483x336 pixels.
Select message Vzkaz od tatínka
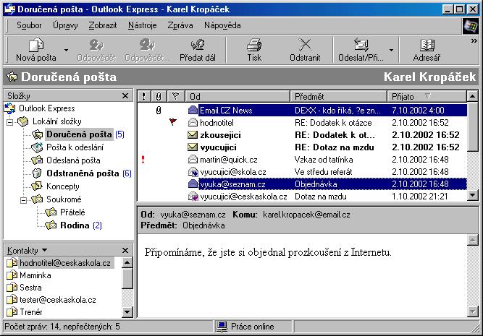302,159
